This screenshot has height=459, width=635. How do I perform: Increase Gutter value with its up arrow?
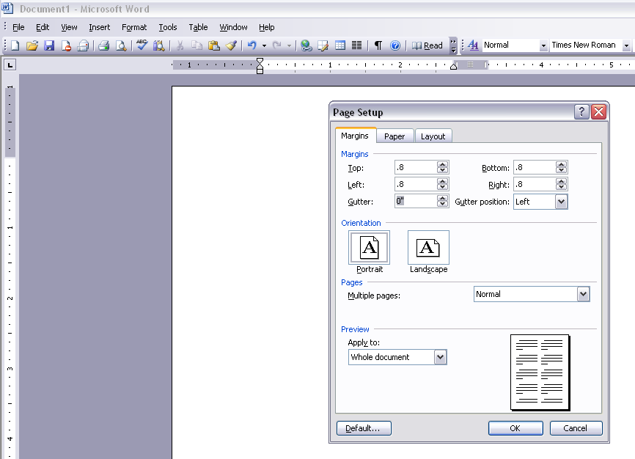tap(442, 199)
